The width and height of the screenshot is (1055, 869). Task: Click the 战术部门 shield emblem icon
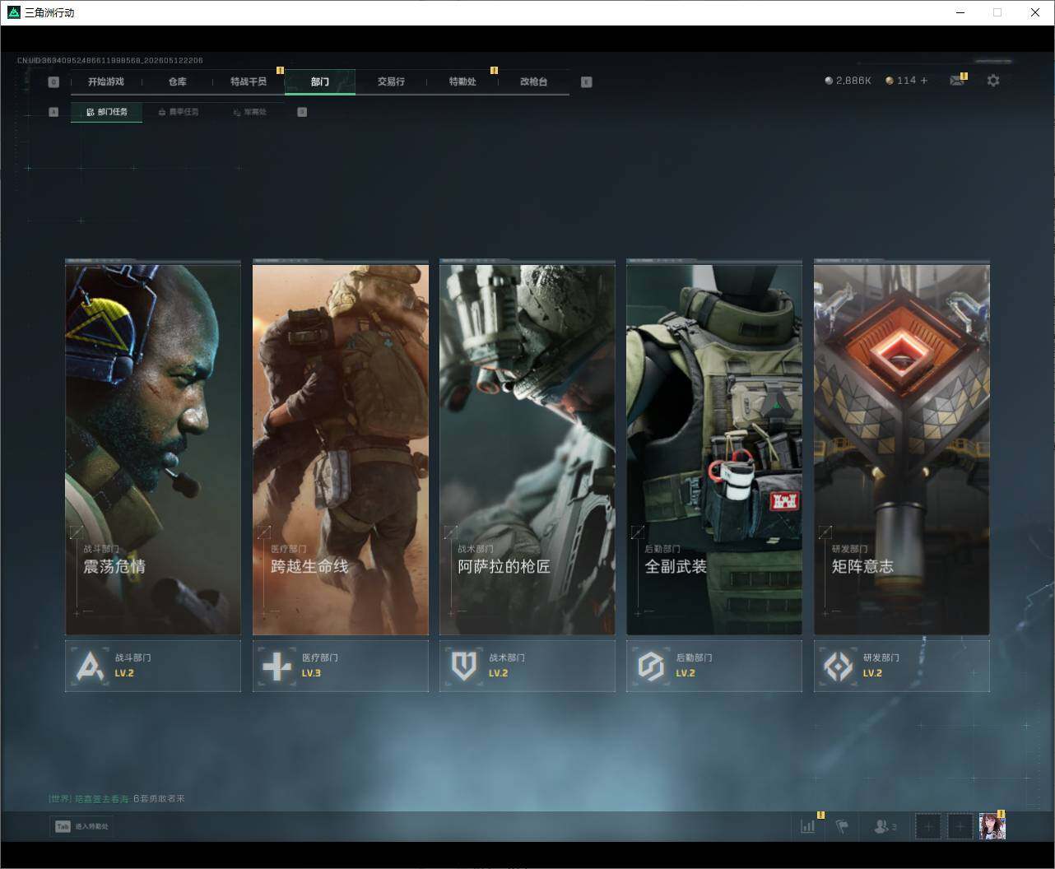[x=464, y=666]
